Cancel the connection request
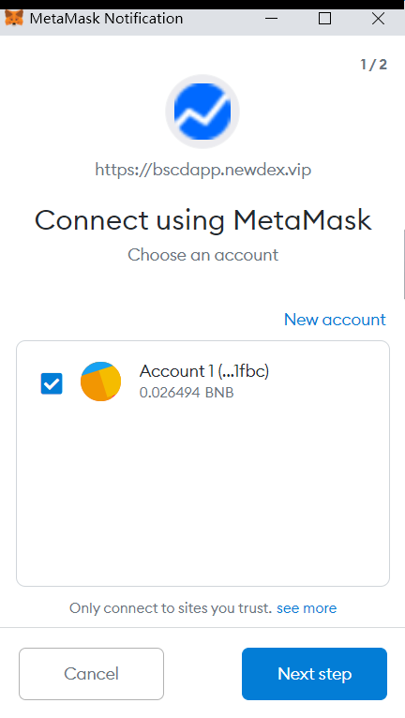The height and width of the screenshot is (718, 405). 91,674
